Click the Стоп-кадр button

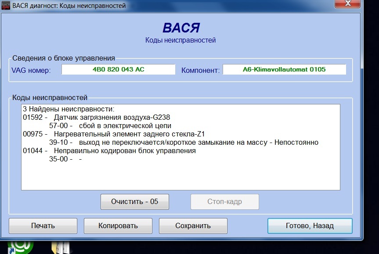coord(224,202)
